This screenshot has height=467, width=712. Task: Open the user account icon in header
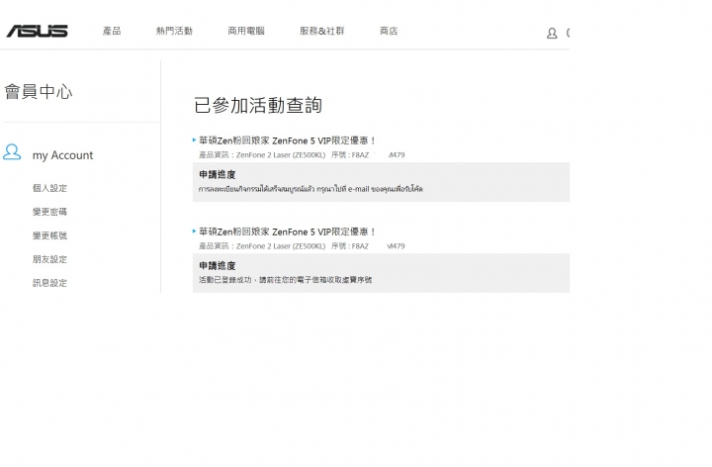tap(552, 34)
